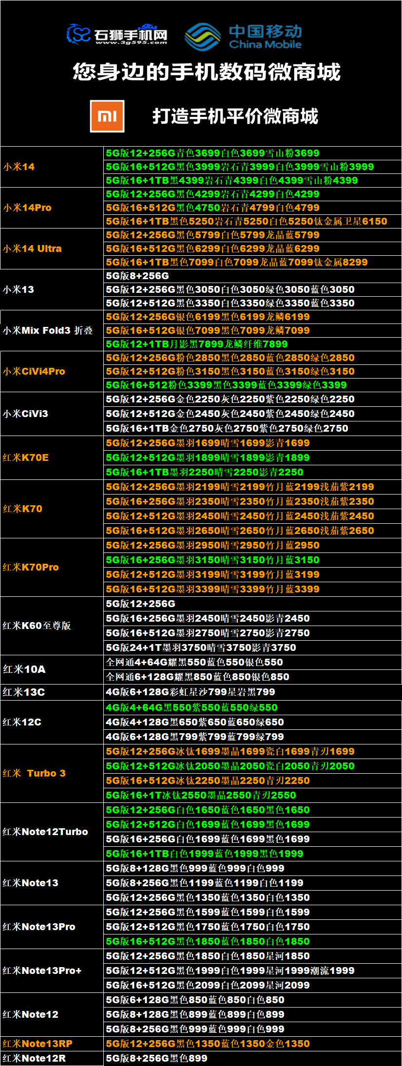
Task: Click the 红米Note12Turbo model name
Action: tap(45, 832)
